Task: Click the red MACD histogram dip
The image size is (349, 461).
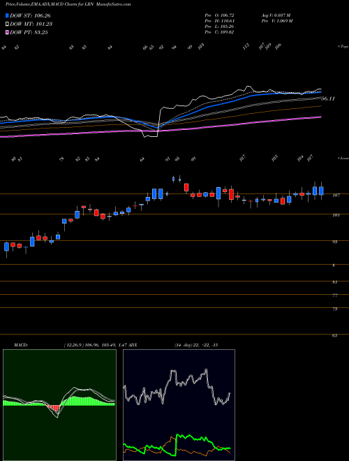Action: (x=54, y=409)
